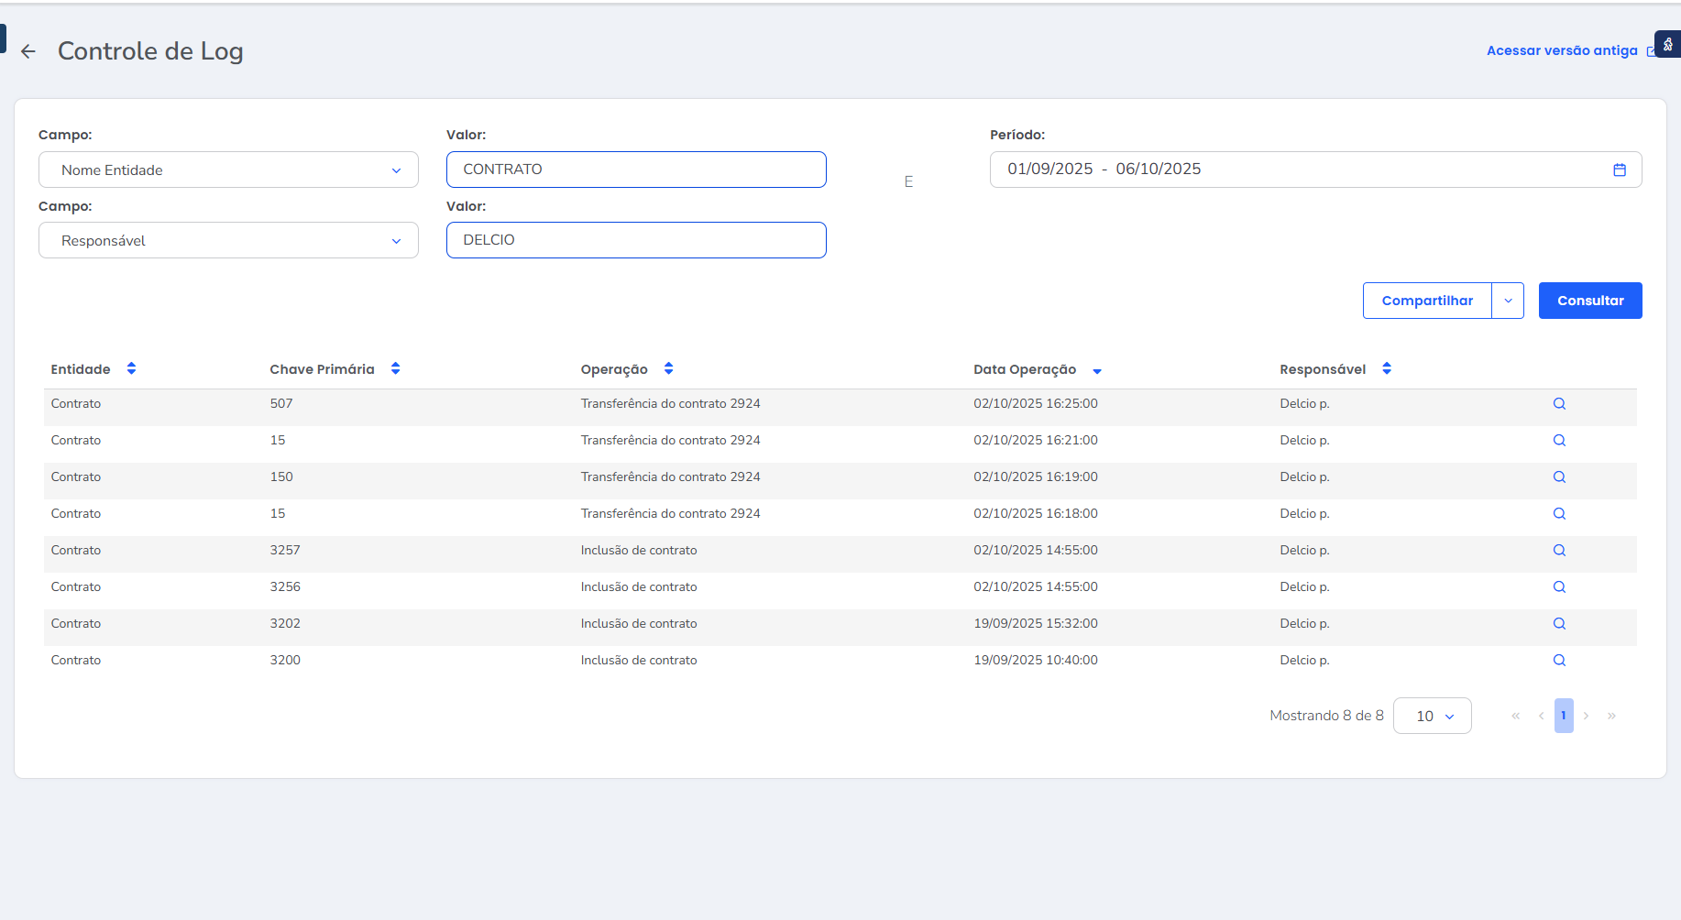Inspect the log row with key 150
Screen dimensions: 1681x920
pyautogui.click(x=1558, y=477)
